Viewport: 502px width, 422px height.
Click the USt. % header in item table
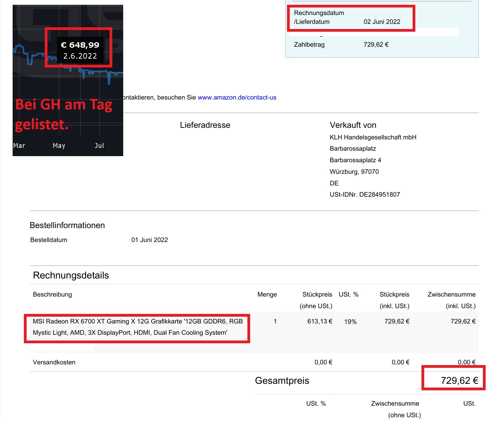click(348, 295)
